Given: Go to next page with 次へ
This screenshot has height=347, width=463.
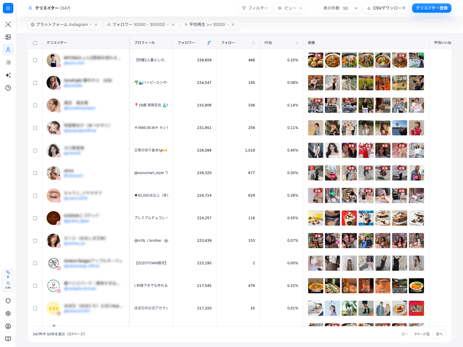Looking at the screenshot, I should (439, 334).
